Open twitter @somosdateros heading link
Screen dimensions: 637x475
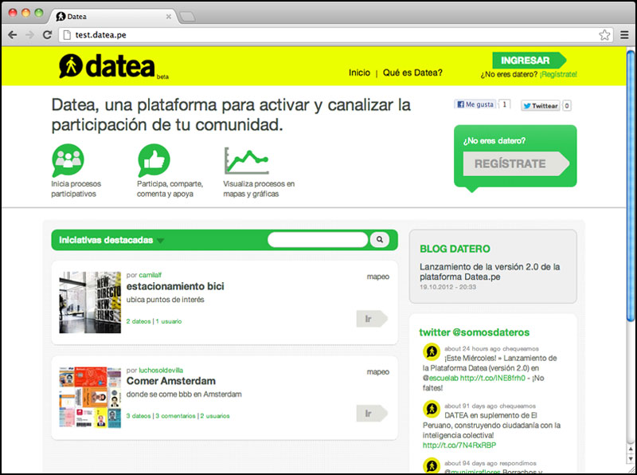(474, 332)
